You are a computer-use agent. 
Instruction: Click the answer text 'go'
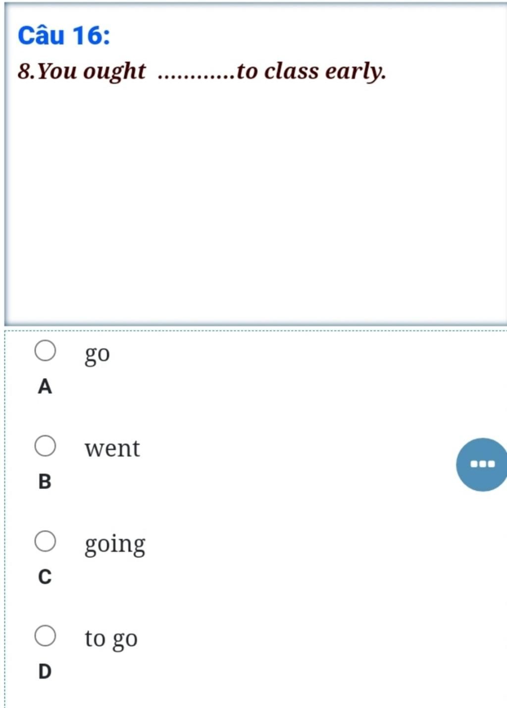click(97, 354)
